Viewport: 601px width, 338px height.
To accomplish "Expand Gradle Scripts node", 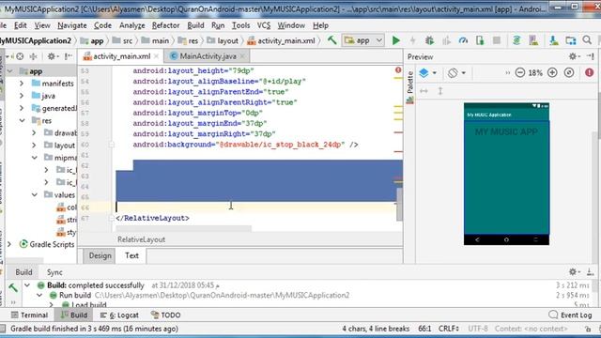I will [x=9, y=244].
